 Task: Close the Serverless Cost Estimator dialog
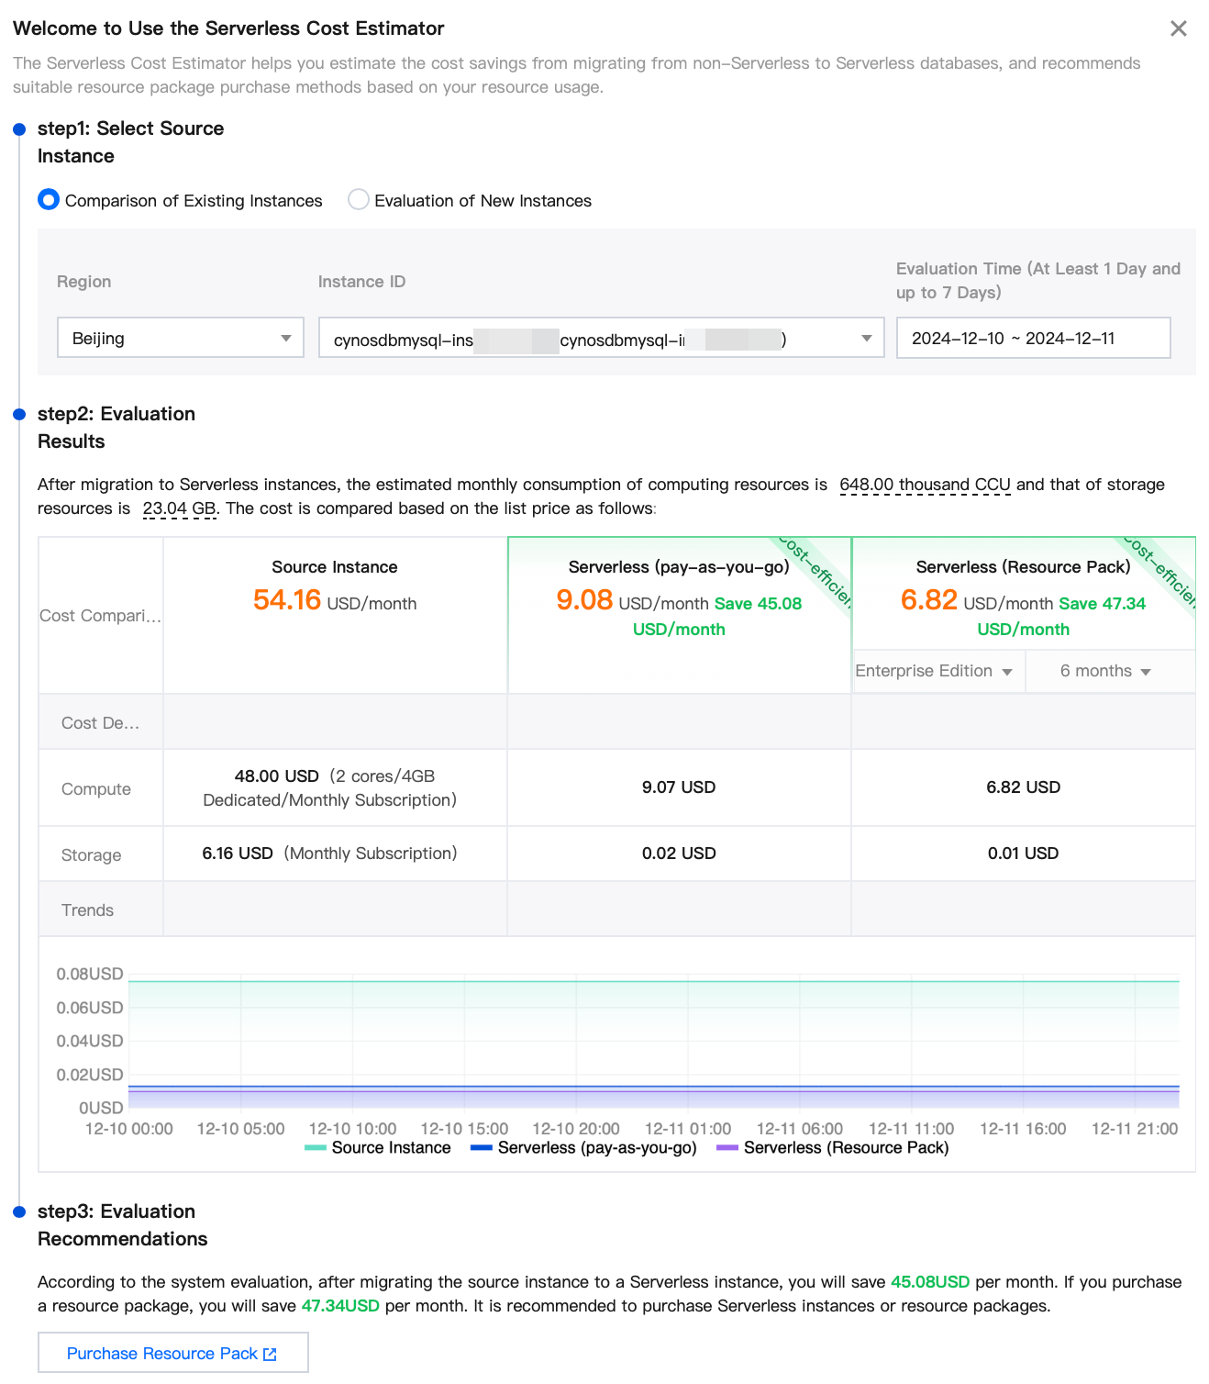pos(1178,28)
